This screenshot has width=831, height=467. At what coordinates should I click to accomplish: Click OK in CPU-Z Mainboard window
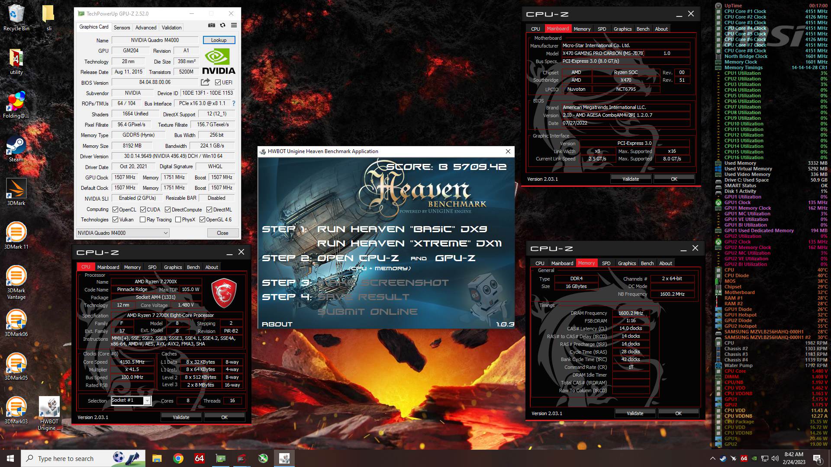pos(674,179)
